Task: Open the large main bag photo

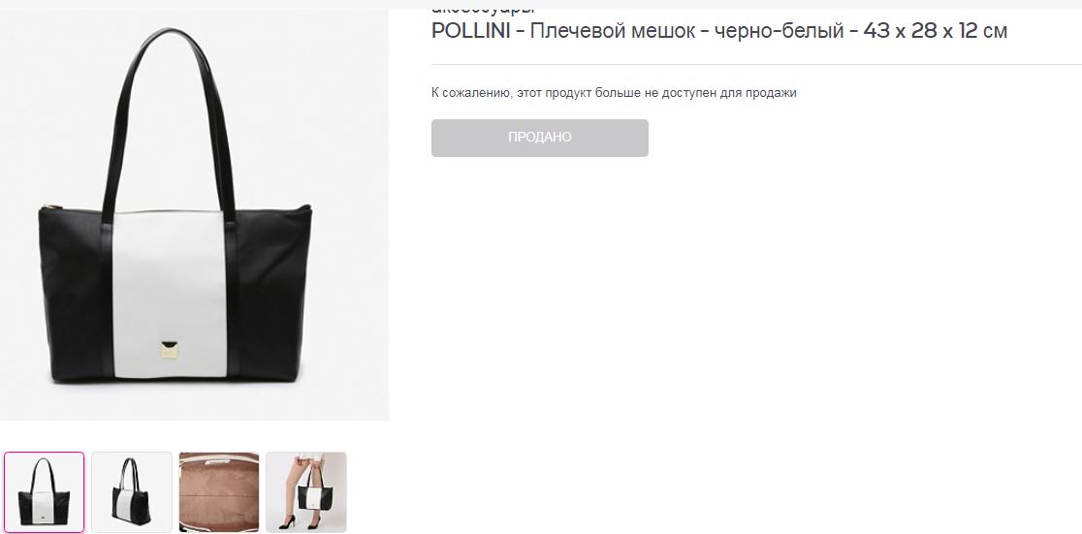Action: pos(194,214)
